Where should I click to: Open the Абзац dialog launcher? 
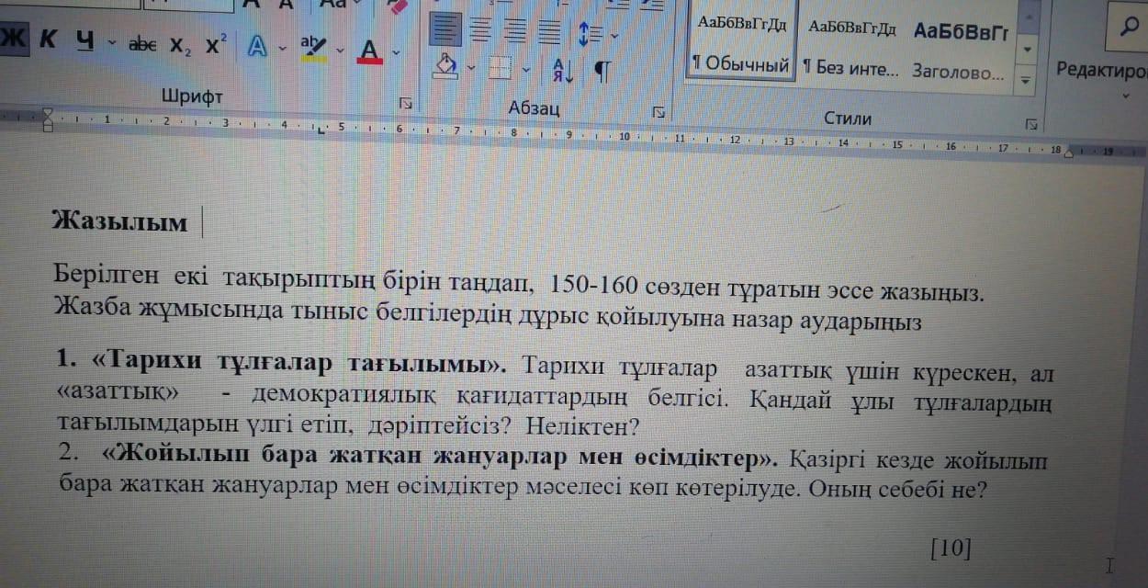658,112
